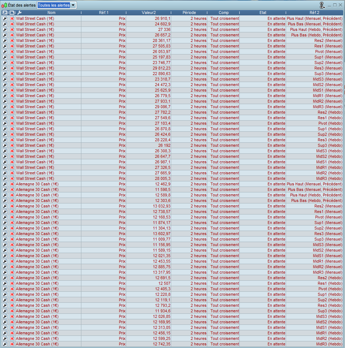This screenshot has height=348, width=345.
Task: Configure the Wall Street alert at 26 910,1
Action: coord(5,18)
